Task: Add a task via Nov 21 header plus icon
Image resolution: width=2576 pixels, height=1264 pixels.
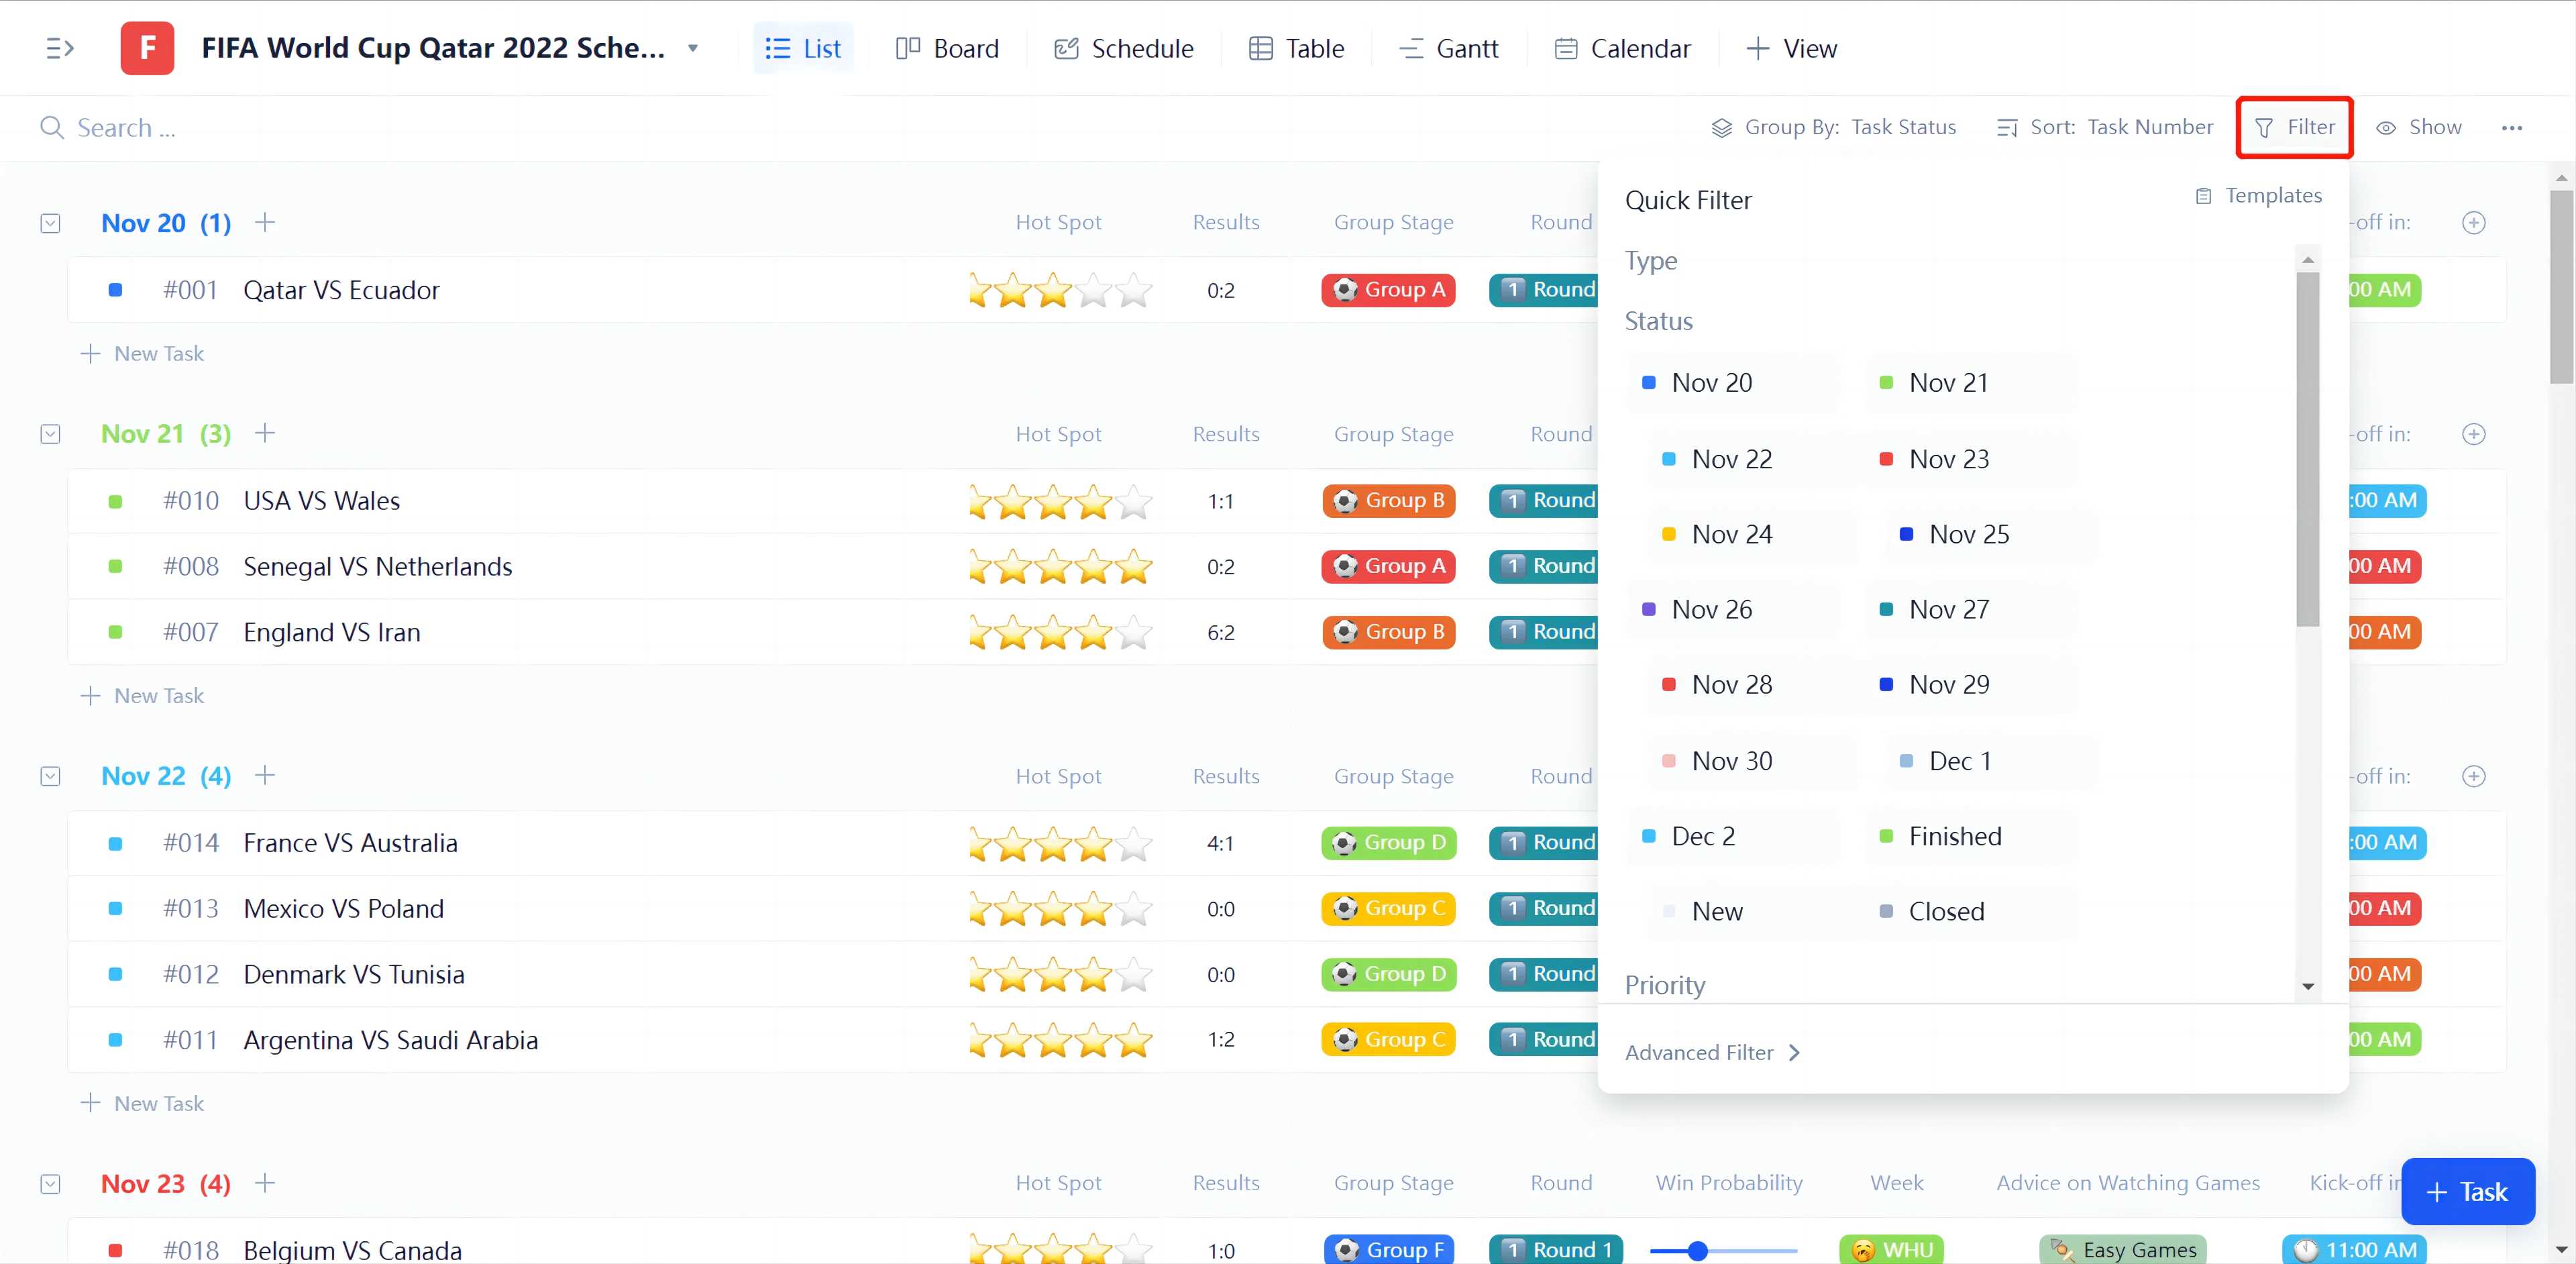Action: (x=264, y=433)
